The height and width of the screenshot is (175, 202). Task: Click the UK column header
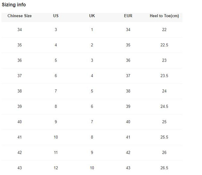tap(92, 16)
